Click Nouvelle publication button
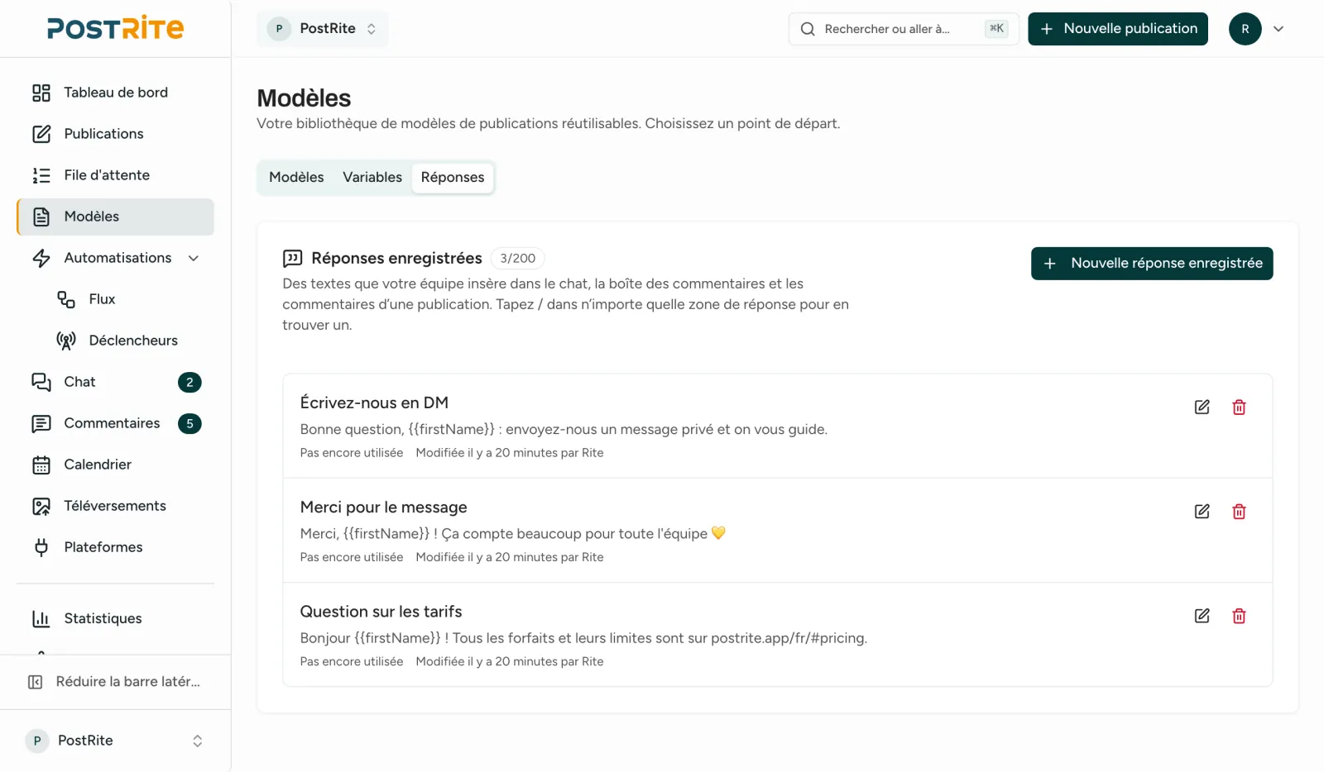 (1118, 29)
